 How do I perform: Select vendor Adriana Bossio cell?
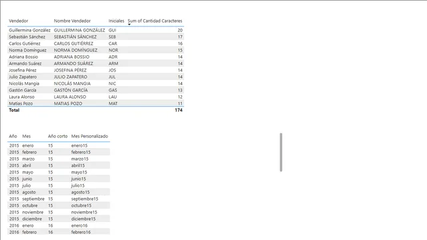click(23, 57)
